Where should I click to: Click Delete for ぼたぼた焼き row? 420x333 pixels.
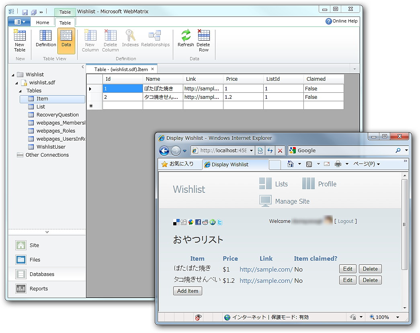(370, 269)
